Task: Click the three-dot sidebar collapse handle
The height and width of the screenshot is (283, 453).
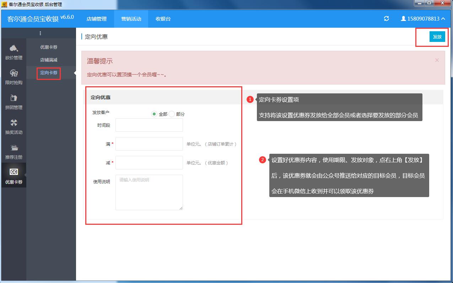Action: [40, 33]
